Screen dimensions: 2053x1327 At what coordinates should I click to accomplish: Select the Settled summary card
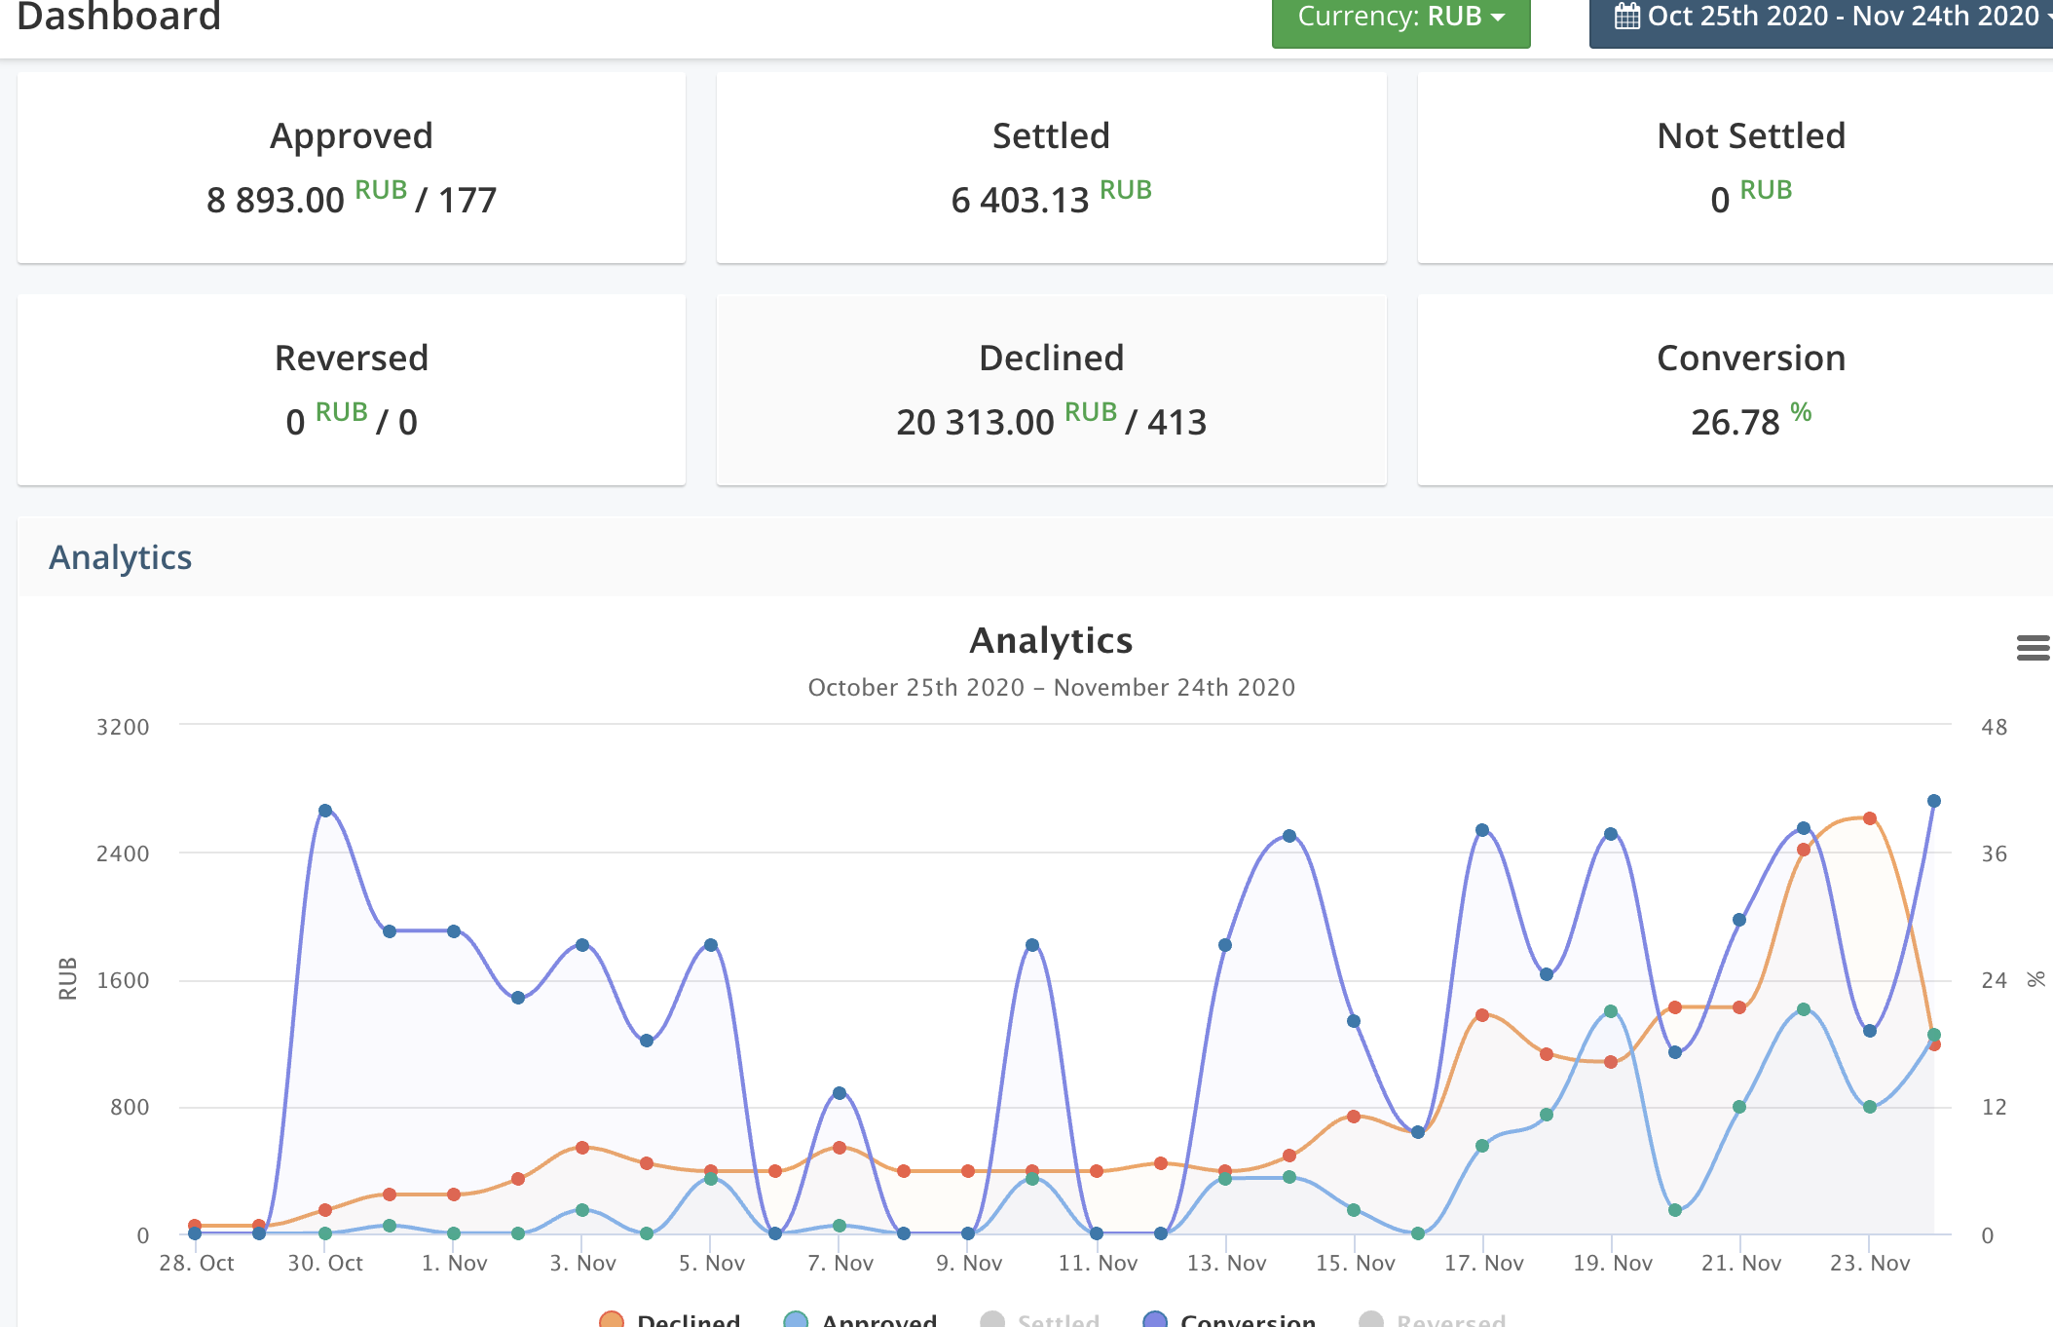point(1051,168)
